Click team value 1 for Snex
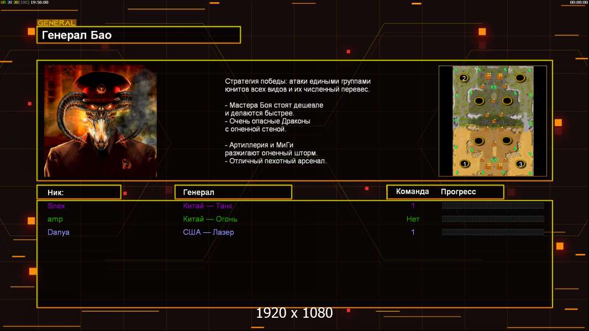The width and height of the screenshot is (589, 331). (x=413, y=206)
